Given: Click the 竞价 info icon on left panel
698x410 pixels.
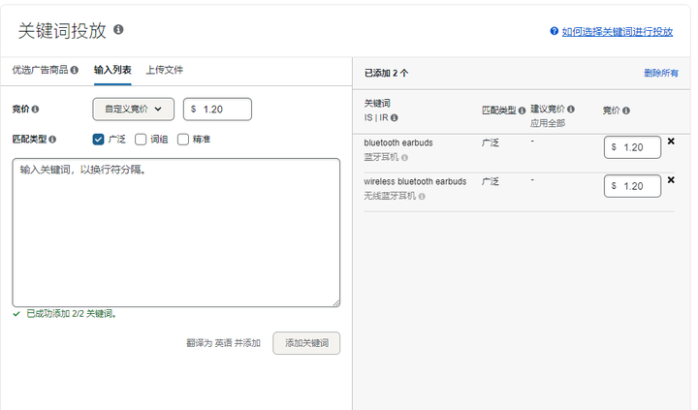Looking at the screenshot, I should [x=36, y=110].
